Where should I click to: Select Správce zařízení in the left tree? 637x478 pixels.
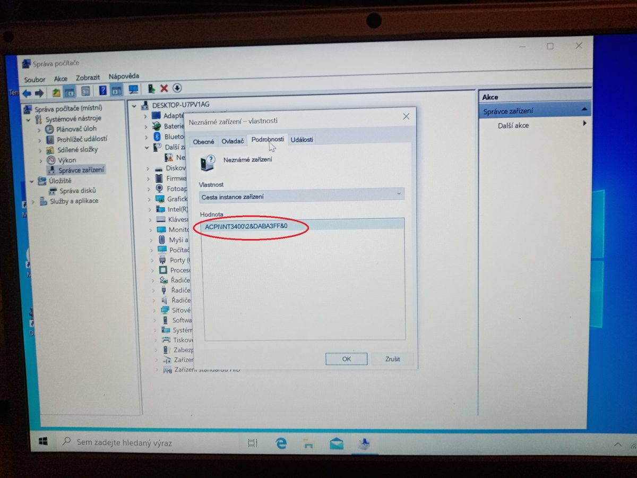tap(82, 170)
